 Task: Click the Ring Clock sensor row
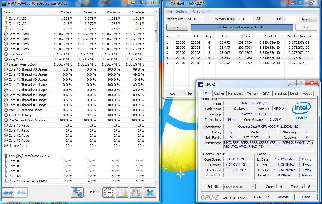(x=74, y=59)
